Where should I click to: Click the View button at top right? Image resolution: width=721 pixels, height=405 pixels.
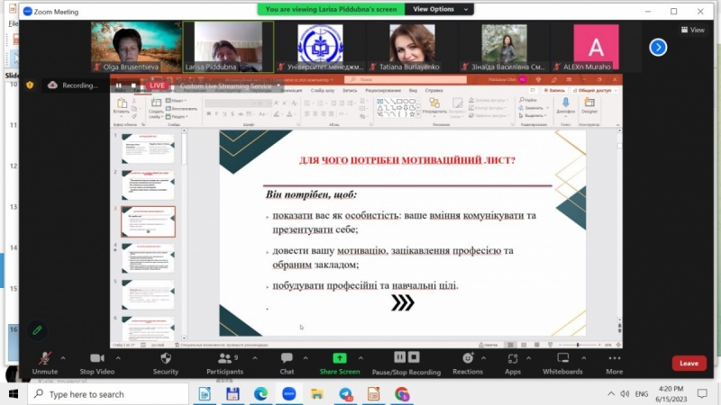[692, 30]
